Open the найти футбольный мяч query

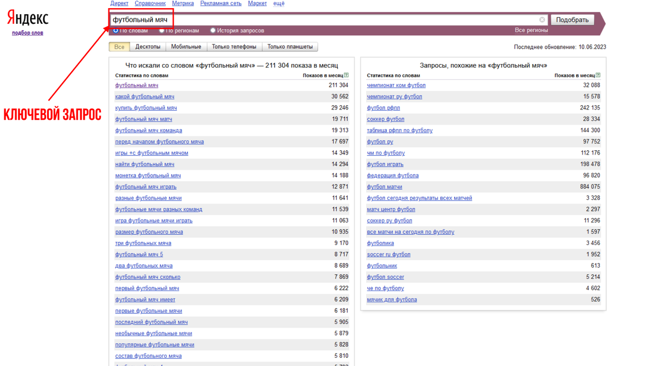tap(145, 164)
